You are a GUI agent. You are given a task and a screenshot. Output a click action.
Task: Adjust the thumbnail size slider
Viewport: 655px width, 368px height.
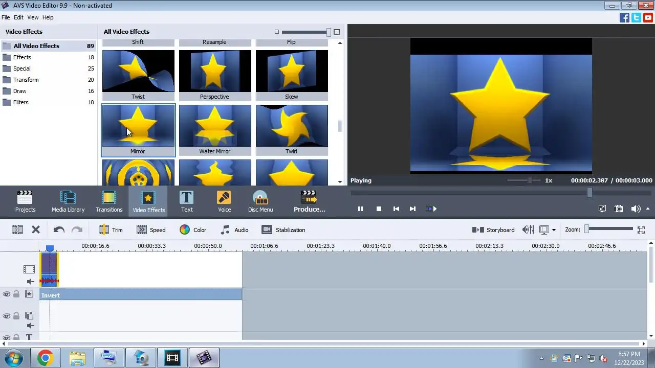point(329,32)
